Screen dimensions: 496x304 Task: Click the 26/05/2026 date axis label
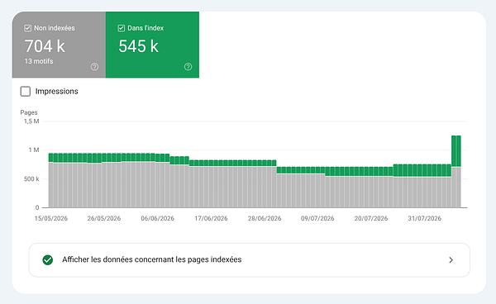pyautogui.click(x=104, y=218)
